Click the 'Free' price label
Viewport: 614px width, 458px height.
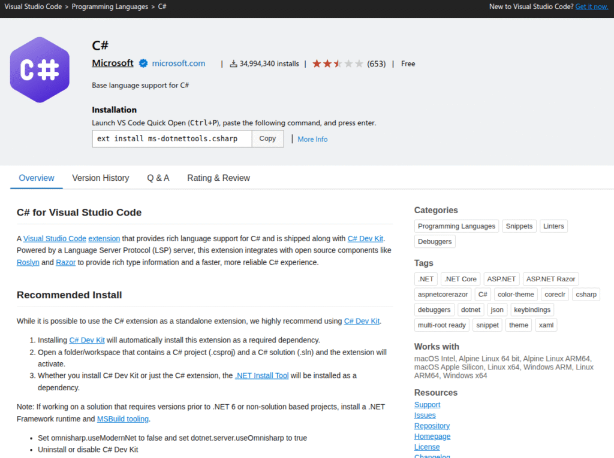(408, 63)
